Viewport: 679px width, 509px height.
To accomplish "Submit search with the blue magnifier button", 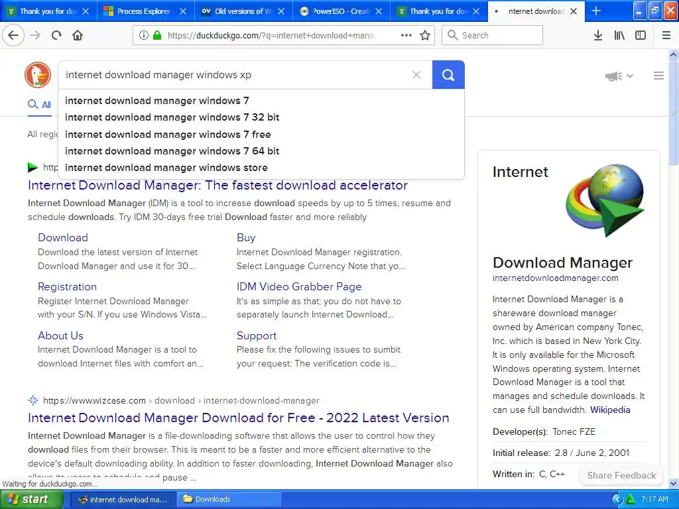I will pos(448,75).
